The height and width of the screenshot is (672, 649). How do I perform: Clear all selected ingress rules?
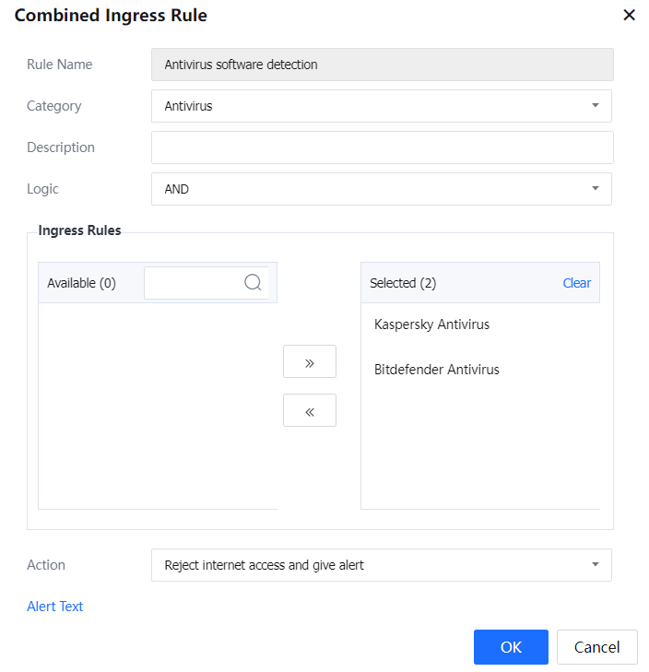pos(576,283)
